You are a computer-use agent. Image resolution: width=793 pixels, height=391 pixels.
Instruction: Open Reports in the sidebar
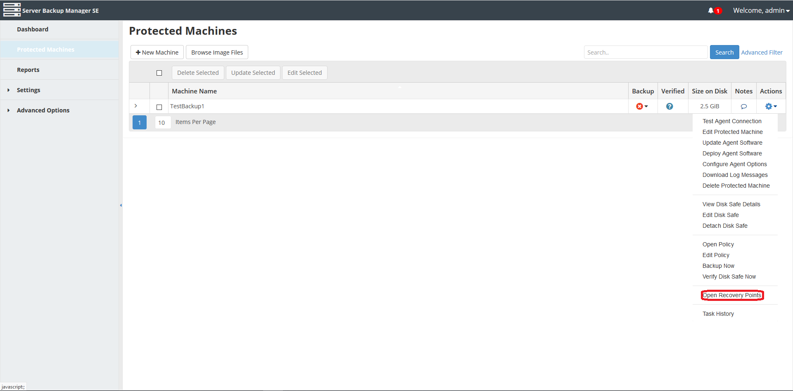click(x=28, y=70)
